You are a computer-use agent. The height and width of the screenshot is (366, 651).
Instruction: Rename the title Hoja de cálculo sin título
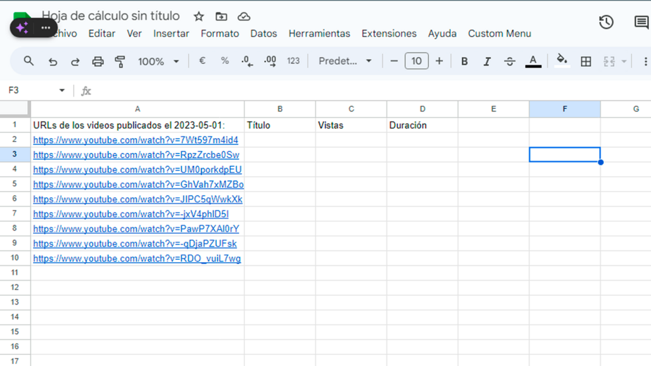click(x=111, y=16)
